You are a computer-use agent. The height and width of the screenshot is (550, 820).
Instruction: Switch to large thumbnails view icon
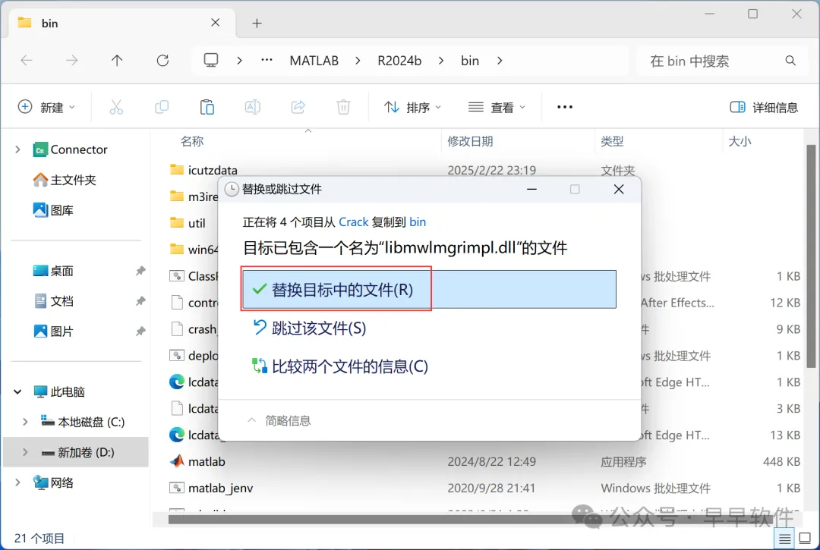click(x=806, y=539)
